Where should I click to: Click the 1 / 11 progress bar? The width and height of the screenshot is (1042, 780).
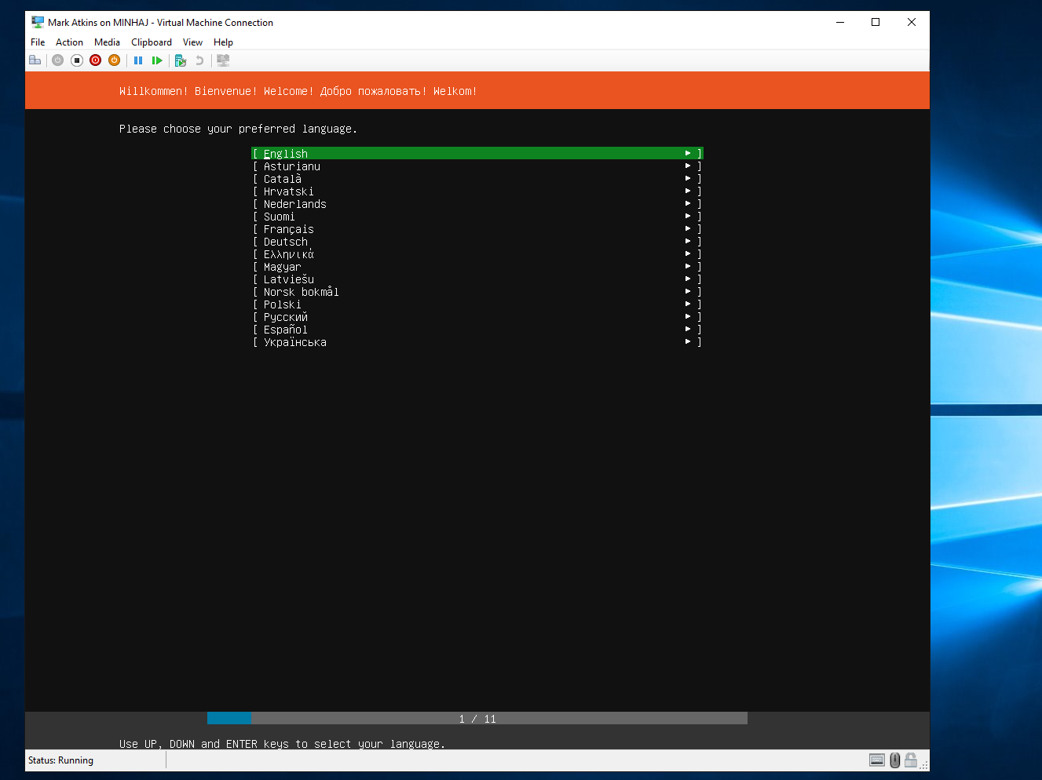477,719
